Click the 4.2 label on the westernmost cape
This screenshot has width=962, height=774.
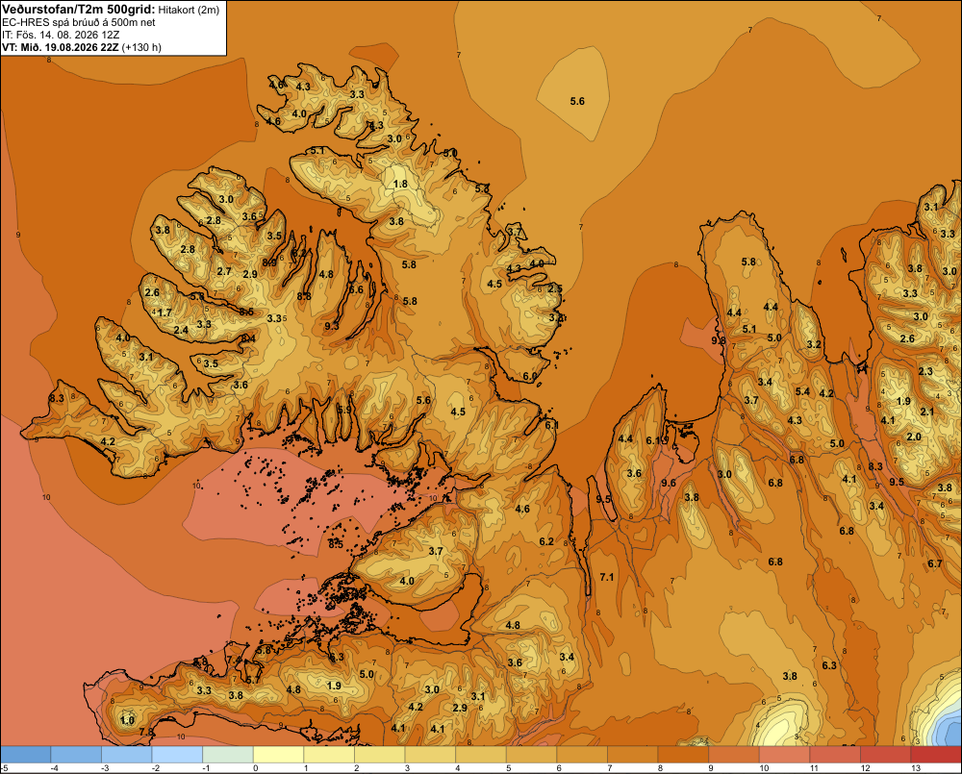click(x=108, y=441)
